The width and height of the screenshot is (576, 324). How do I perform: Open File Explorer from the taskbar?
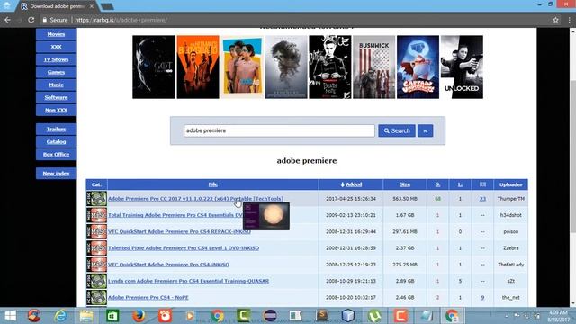pyautogui.click(x=86, y=316)
